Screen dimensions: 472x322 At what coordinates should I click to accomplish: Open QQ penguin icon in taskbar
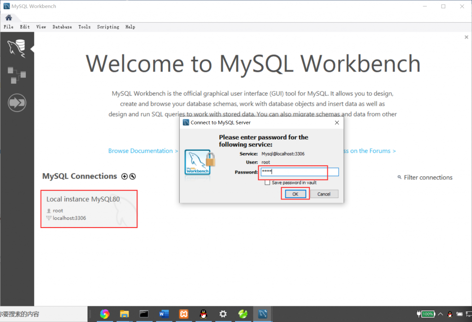tap(203, 314)
